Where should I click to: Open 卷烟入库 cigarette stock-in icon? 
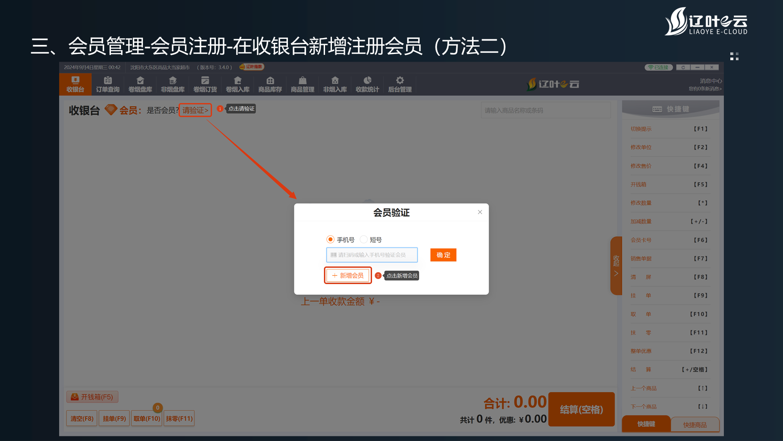point(237,84)
